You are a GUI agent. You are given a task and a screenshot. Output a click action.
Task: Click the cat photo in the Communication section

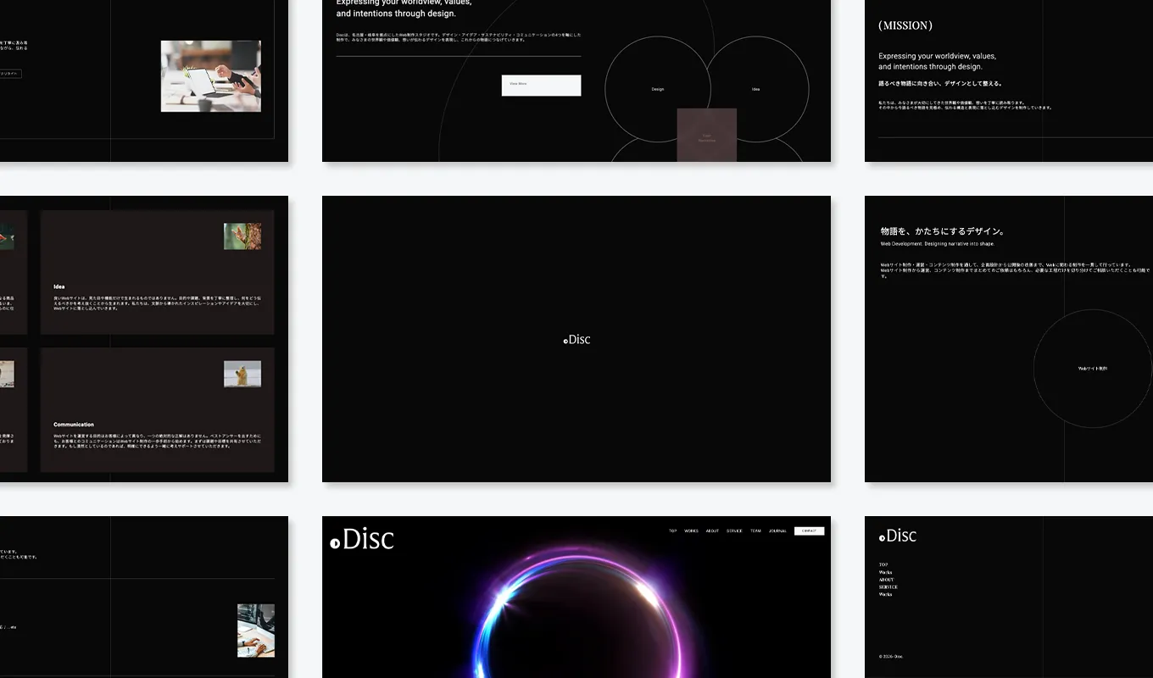point(243,374)
